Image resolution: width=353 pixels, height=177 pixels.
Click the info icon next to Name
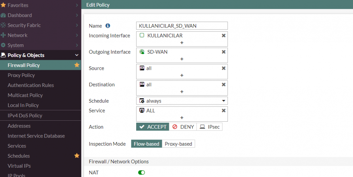coord(108,26)
